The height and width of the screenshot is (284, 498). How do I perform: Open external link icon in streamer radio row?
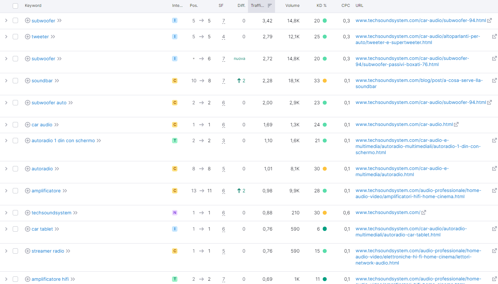tap(494, 250)
